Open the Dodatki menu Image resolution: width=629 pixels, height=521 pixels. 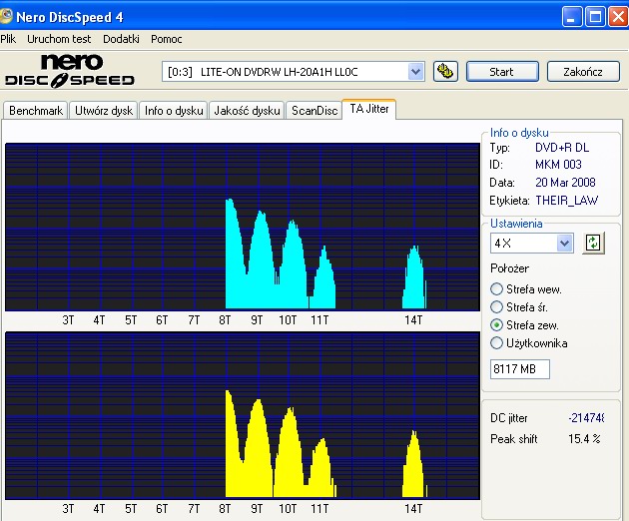(121, 39)
